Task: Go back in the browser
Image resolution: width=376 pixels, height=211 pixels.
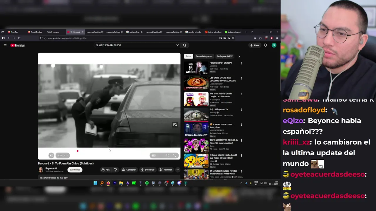Action: (9, 38)
